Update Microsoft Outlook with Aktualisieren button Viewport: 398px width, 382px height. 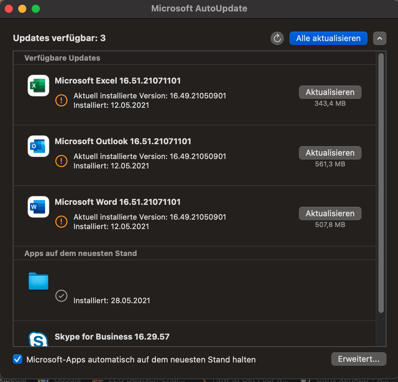click(x=330, y=153)
